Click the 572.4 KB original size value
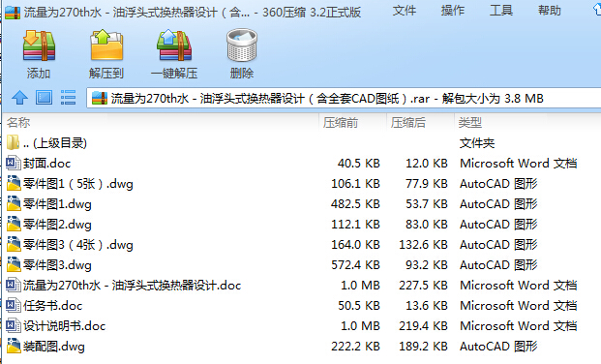601x364 pixels. pyautogui.click(x=355, y=265)
